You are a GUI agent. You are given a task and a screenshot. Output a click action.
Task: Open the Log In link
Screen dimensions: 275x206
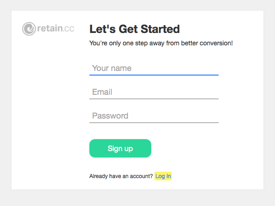(x=163, y=176)
